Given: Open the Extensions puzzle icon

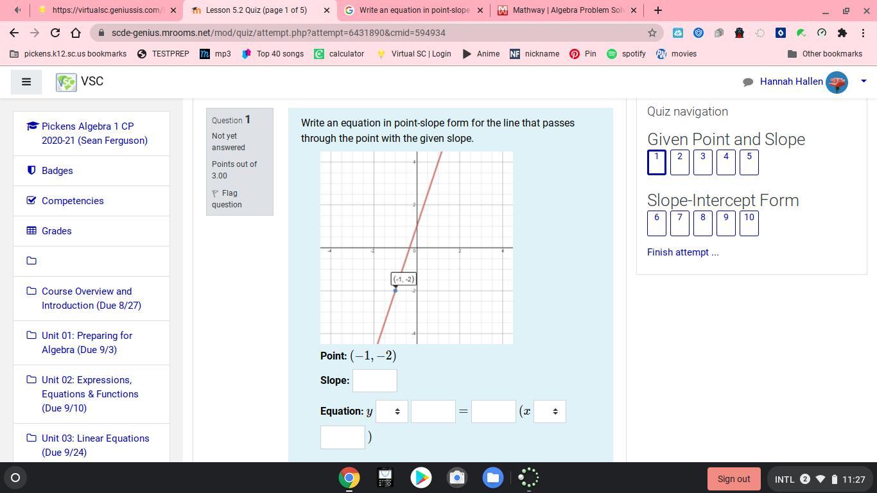Looking at the screenshot, I should (842, 33).
